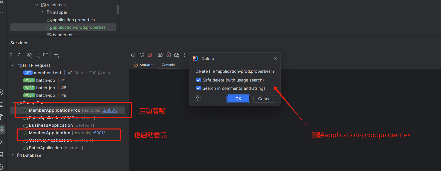Open the services filter icon
The width and height of the screenshot is (441, 171).
(38, 55)
